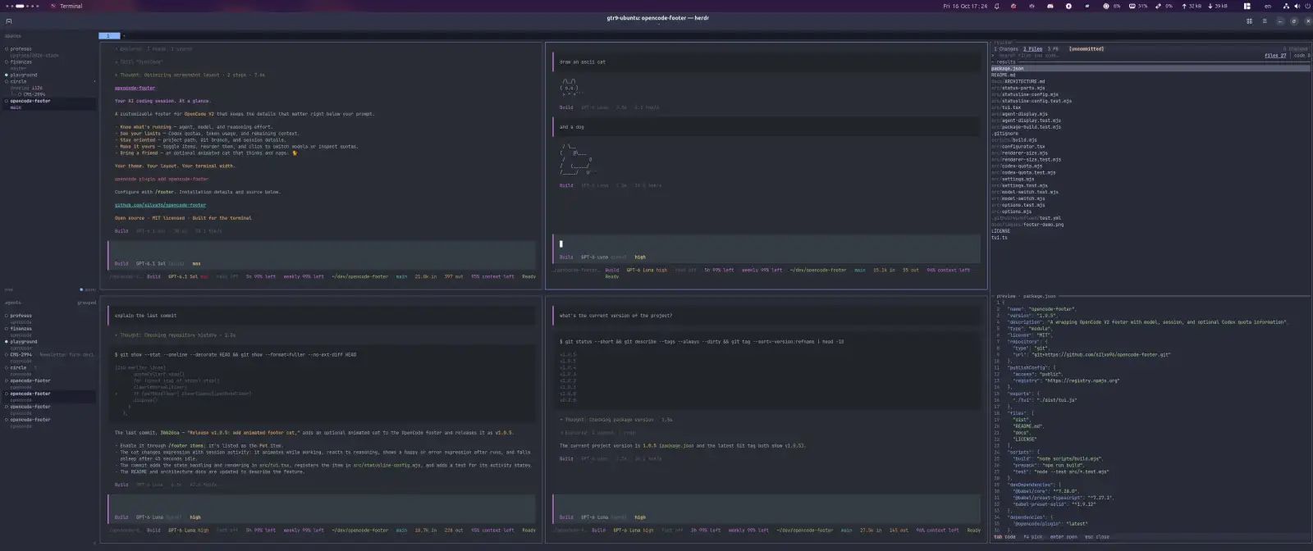1313x551 pixels.
Task: Select README.md in the results list
Action: (x=1004, y=75)
